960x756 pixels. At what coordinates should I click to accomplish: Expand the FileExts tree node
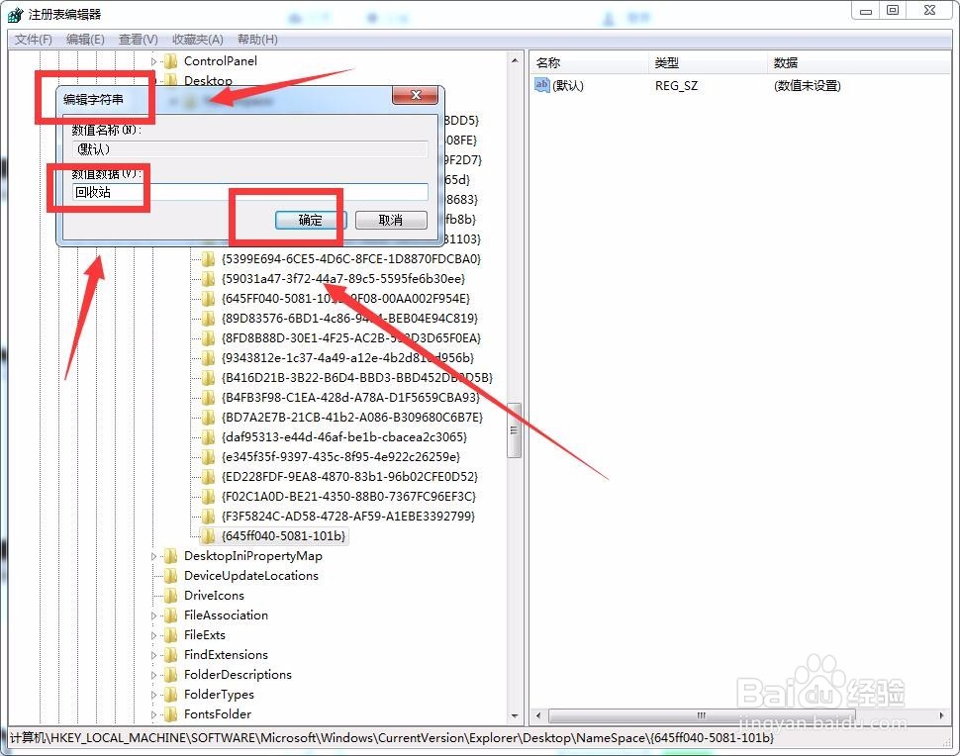154,635
